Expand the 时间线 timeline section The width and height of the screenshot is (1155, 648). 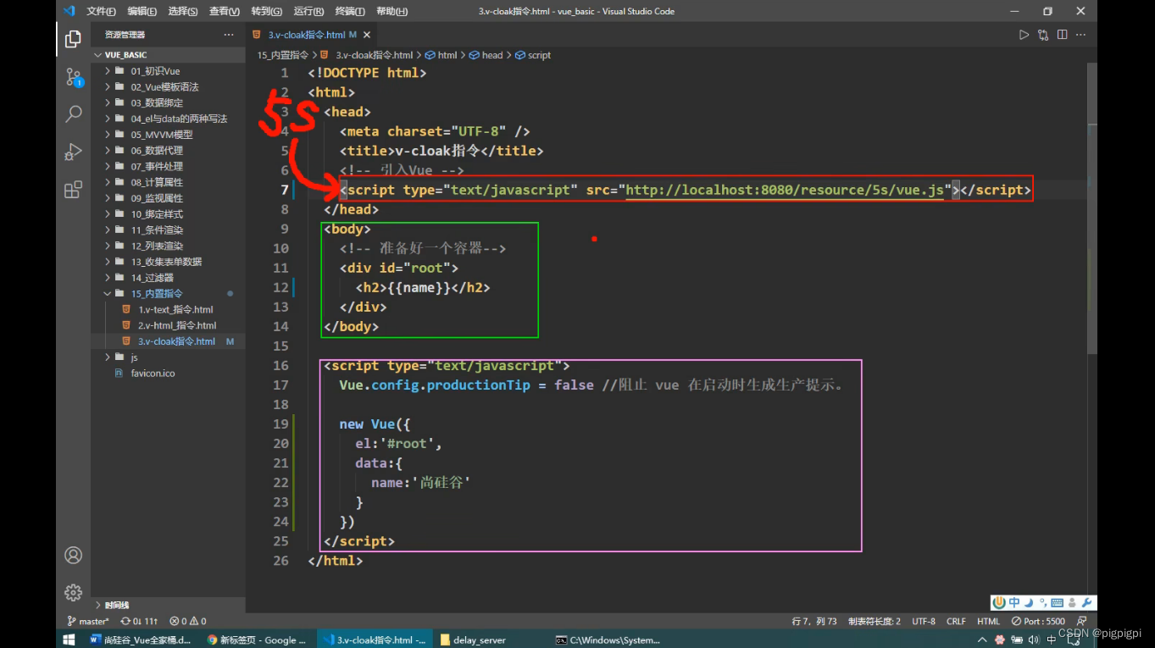coord(168,605)
